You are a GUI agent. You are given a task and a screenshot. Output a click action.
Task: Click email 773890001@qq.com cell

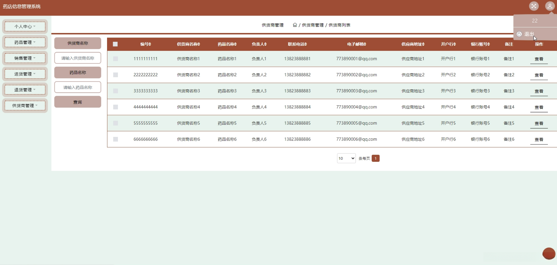pos(357,59)
